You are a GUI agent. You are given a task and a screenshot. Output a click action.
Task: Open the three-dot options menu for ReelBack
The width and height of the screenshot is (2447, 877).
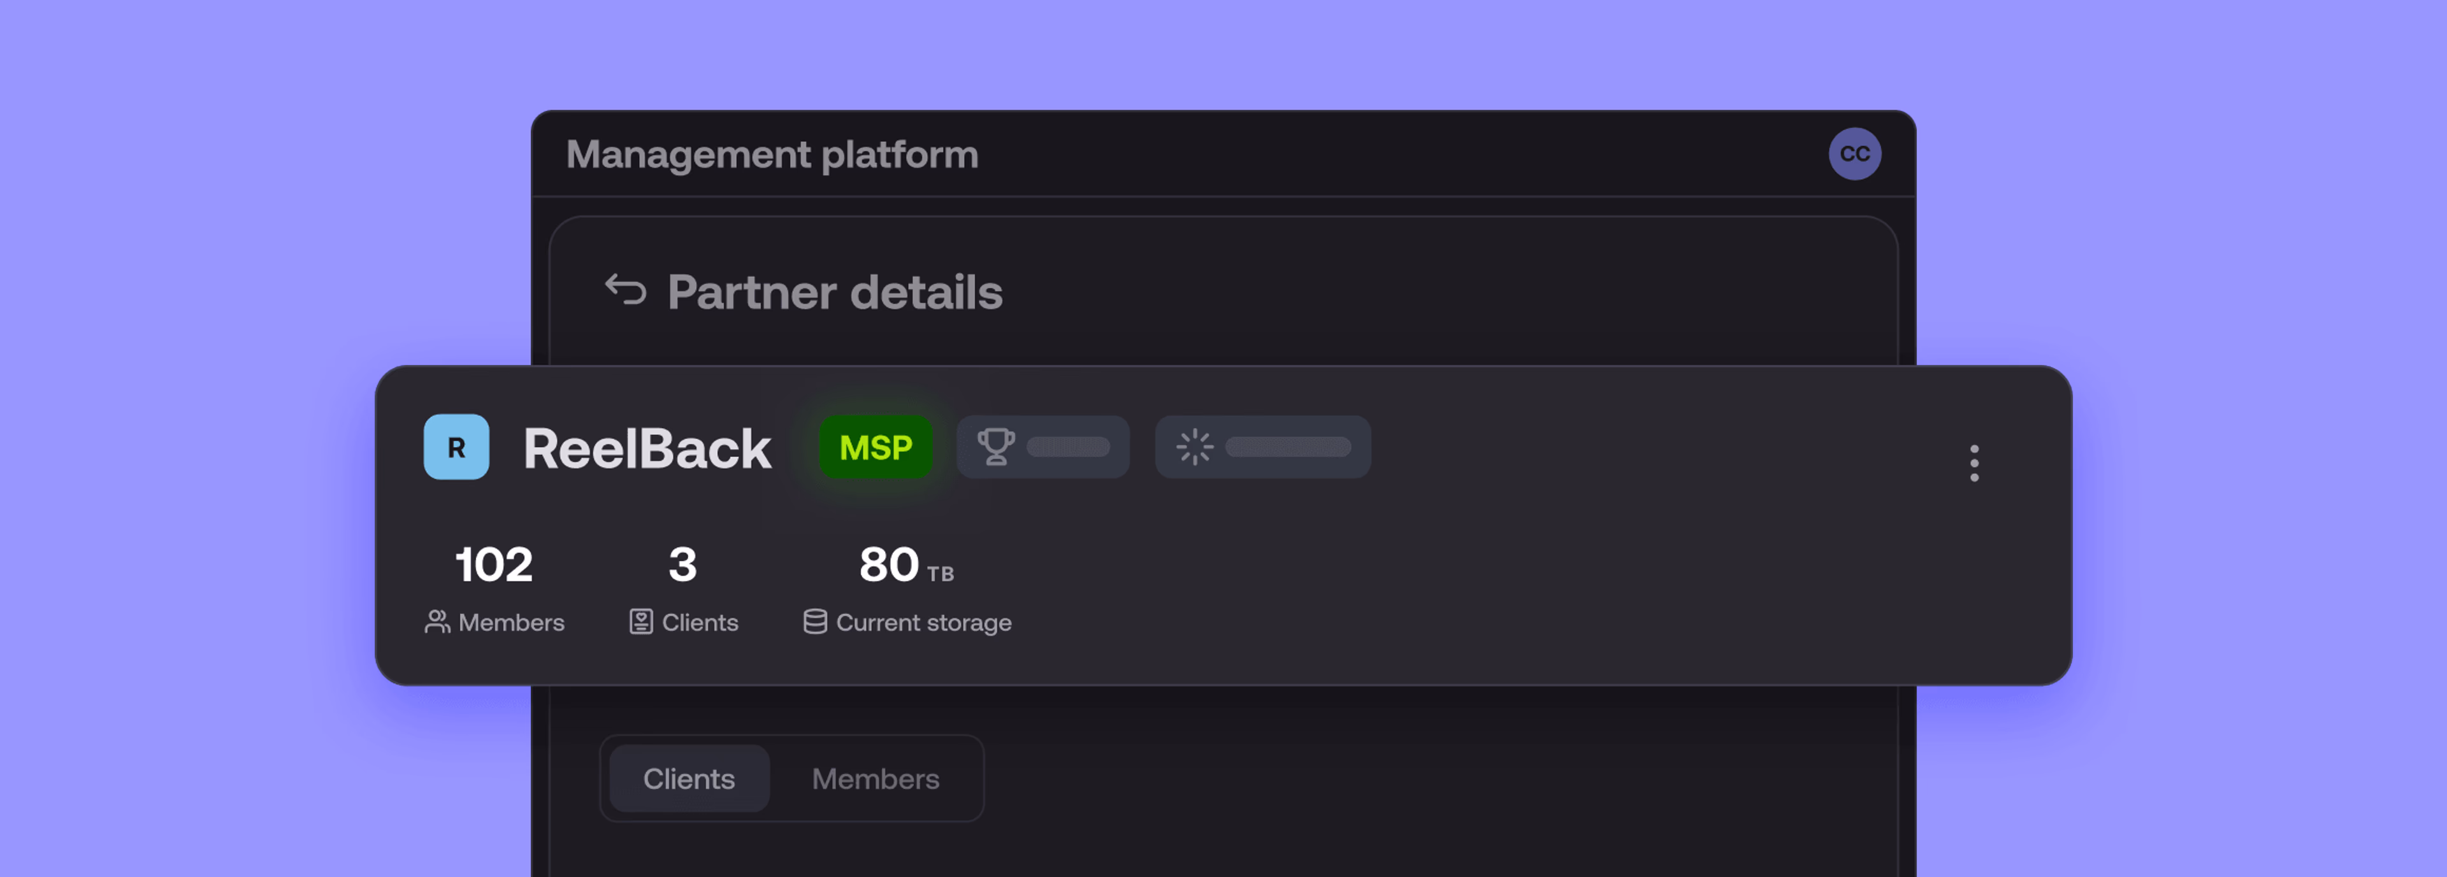1974,463
